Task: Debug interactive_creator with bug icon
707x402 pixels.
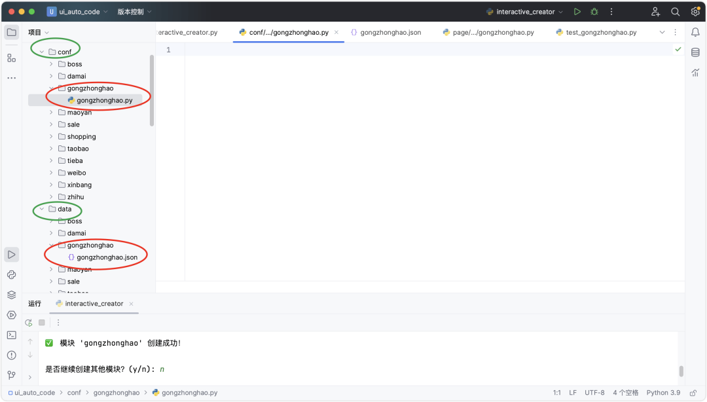Action: coord(594,12)
